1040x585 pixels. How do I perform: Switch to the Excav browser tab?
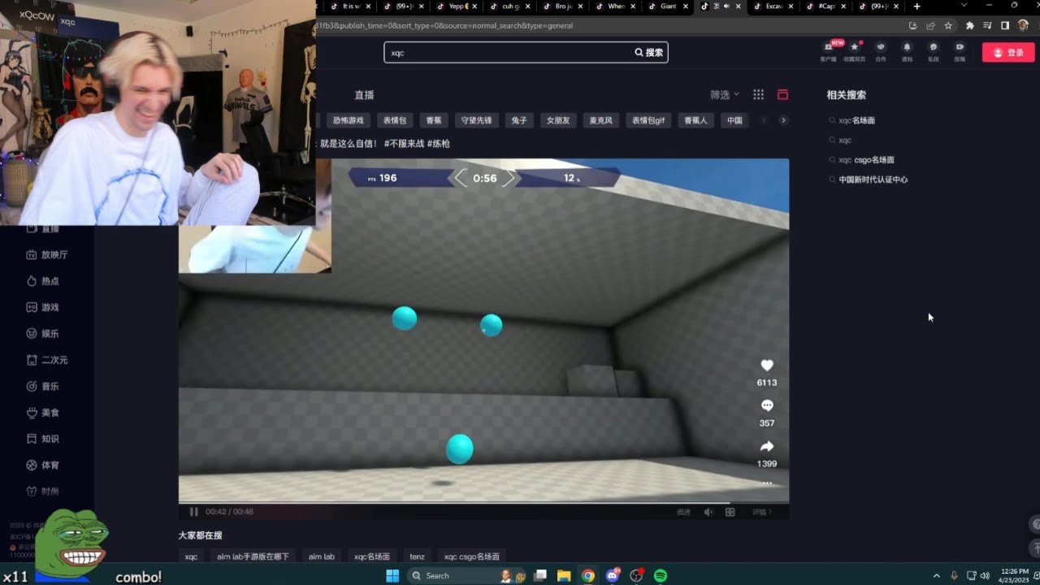tap(773, 6)
